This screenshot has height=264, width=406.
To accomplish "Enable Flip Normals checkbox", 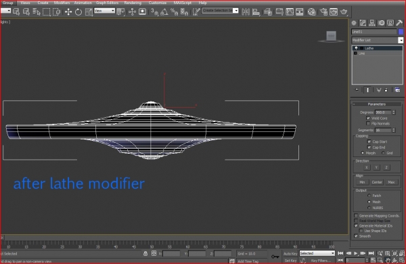I will 368,123.
